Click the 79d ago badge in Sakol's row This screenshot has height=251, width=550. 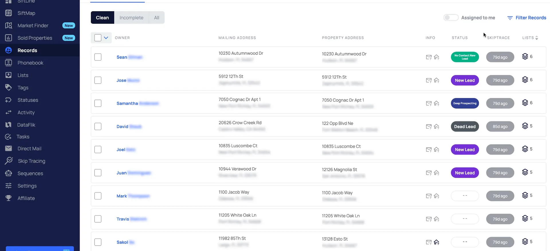click(x=500, y=242)
